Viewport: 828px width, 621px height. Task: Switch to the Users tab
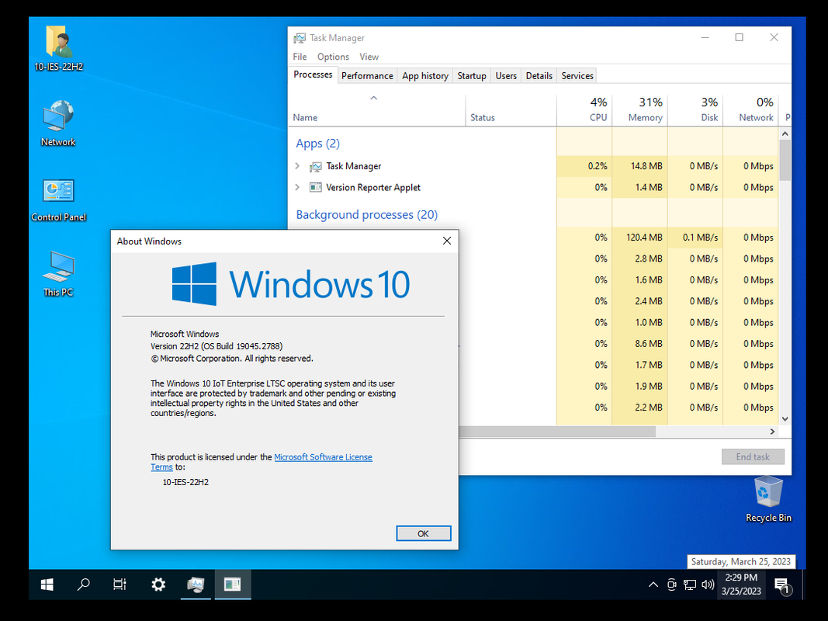[506, 75]
